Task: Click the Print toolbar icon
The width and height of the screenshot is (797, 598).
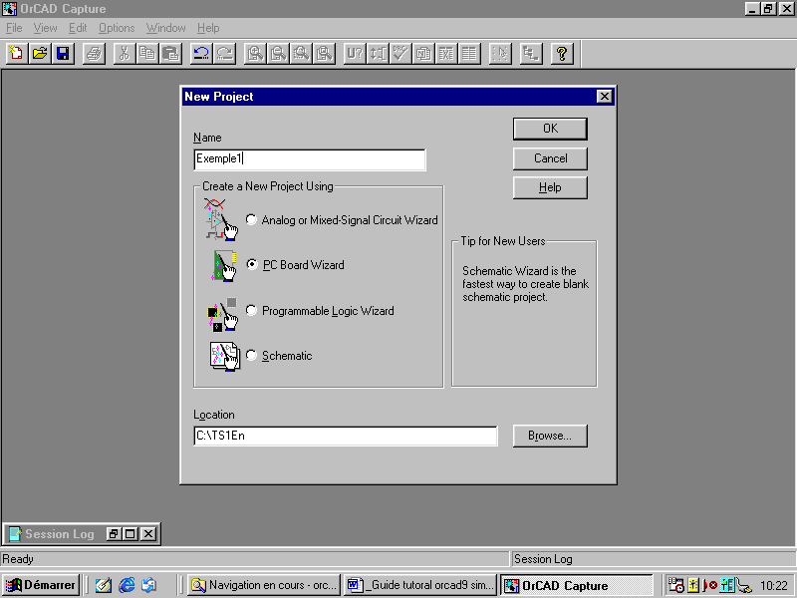Action: coord(94,54)
